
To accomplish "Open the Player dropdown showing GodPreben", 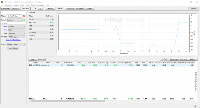I will pyautogui.click(x=15, y=16).
